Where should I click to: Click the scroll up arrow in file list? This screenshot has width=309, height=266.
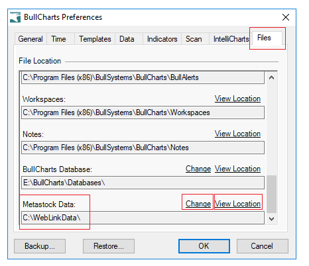[272, 77]
